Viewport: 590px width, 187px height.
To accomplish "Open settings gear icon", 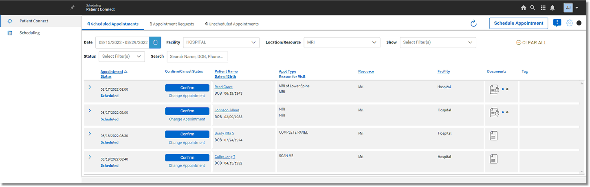I will point(570,23).
